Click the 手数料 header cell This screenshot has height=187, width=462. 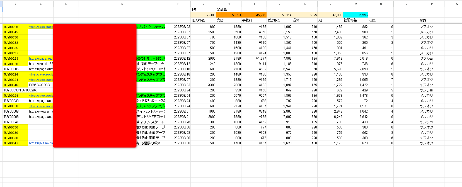[x=254, y=20]
